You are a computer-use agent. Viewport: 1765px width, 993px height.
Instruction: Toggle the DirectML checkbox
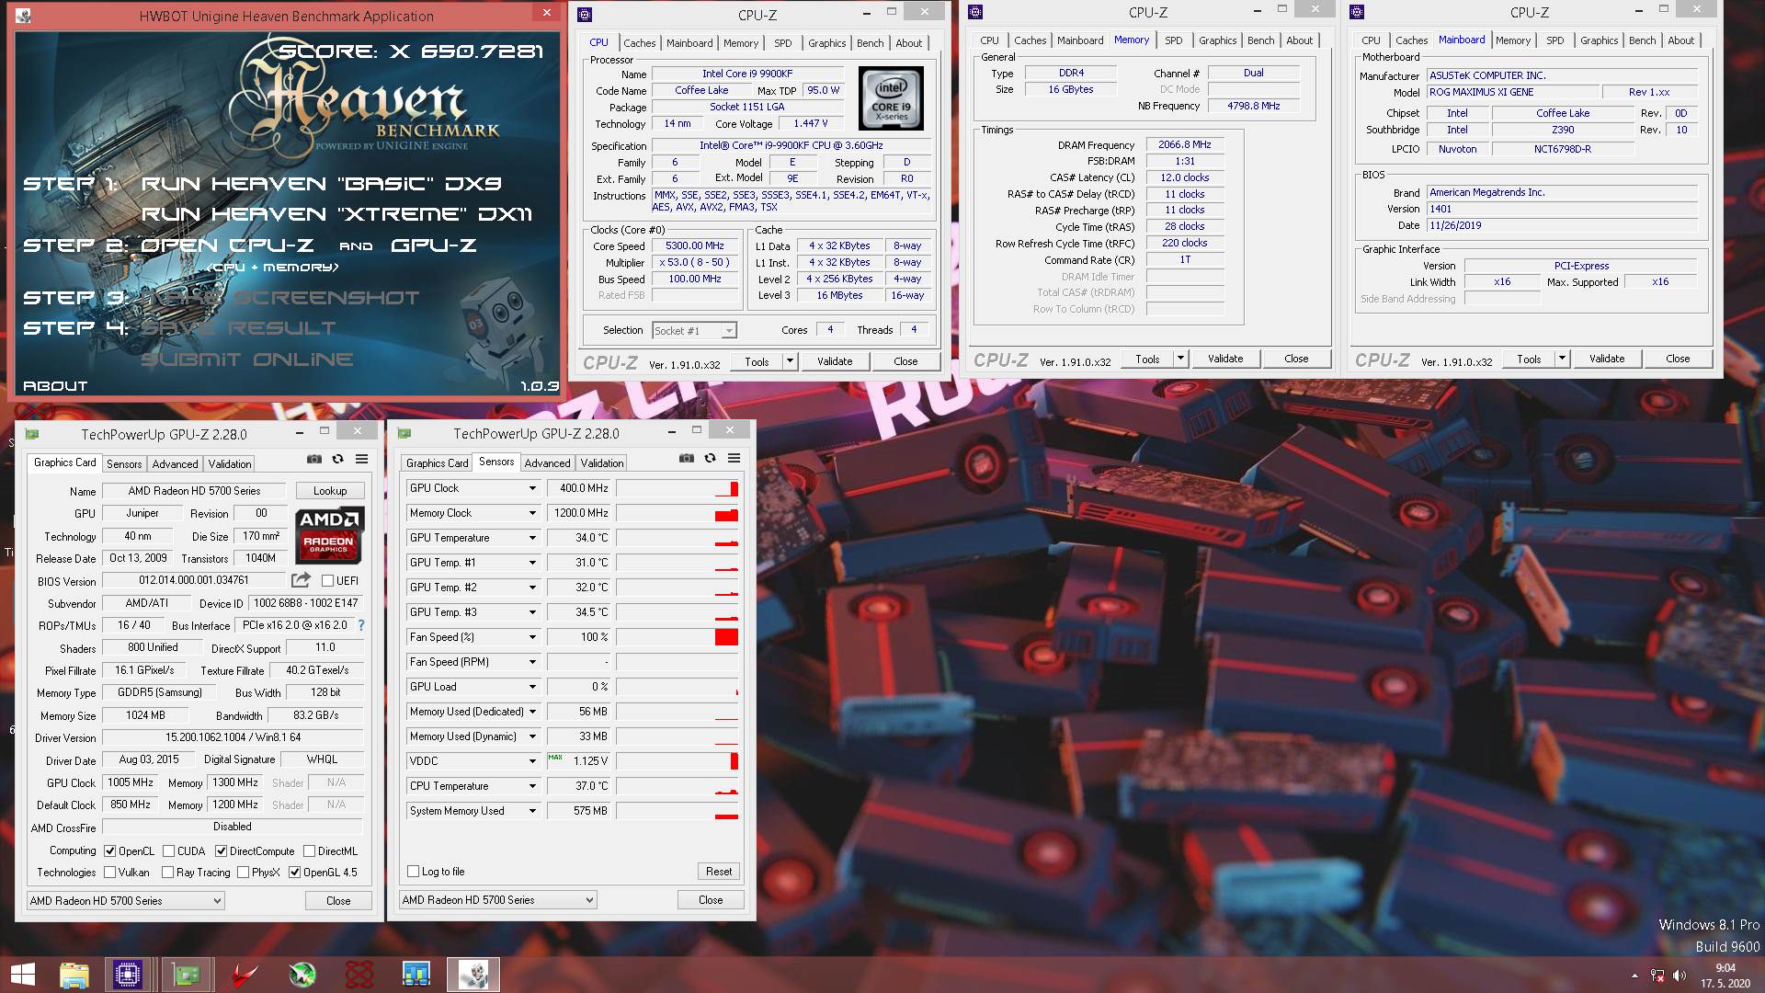tap(310, 851)
